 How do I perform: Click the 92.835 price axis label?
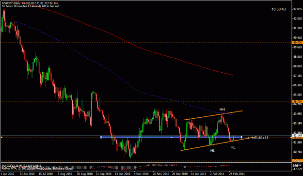pyautogui.click(x=298, y=9)
